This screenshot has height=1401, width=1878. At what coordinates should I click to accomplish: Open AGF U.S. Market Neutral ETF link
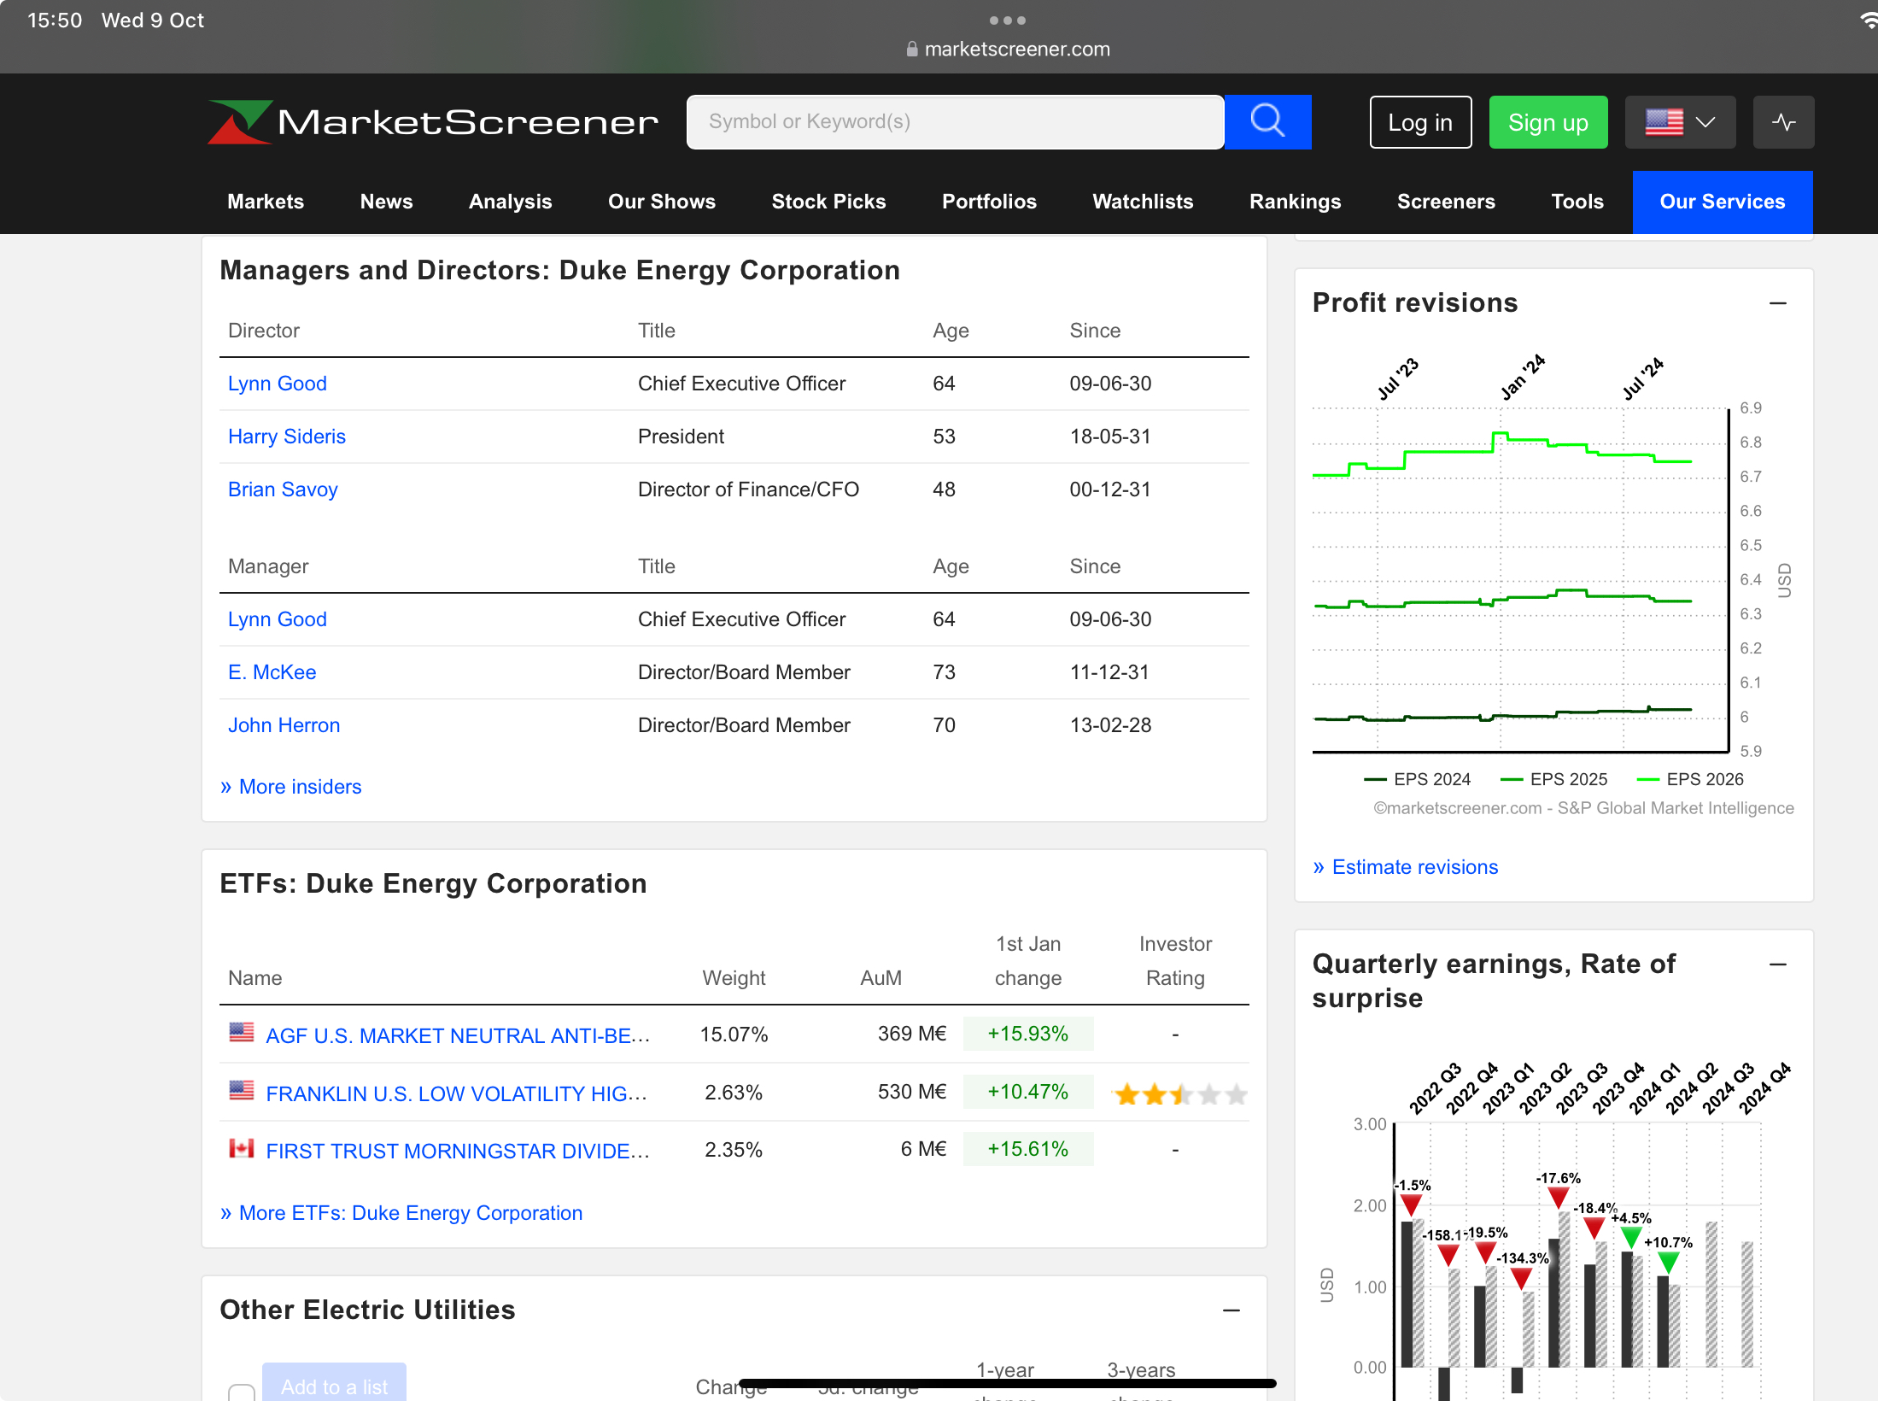tap(458, 1035)
